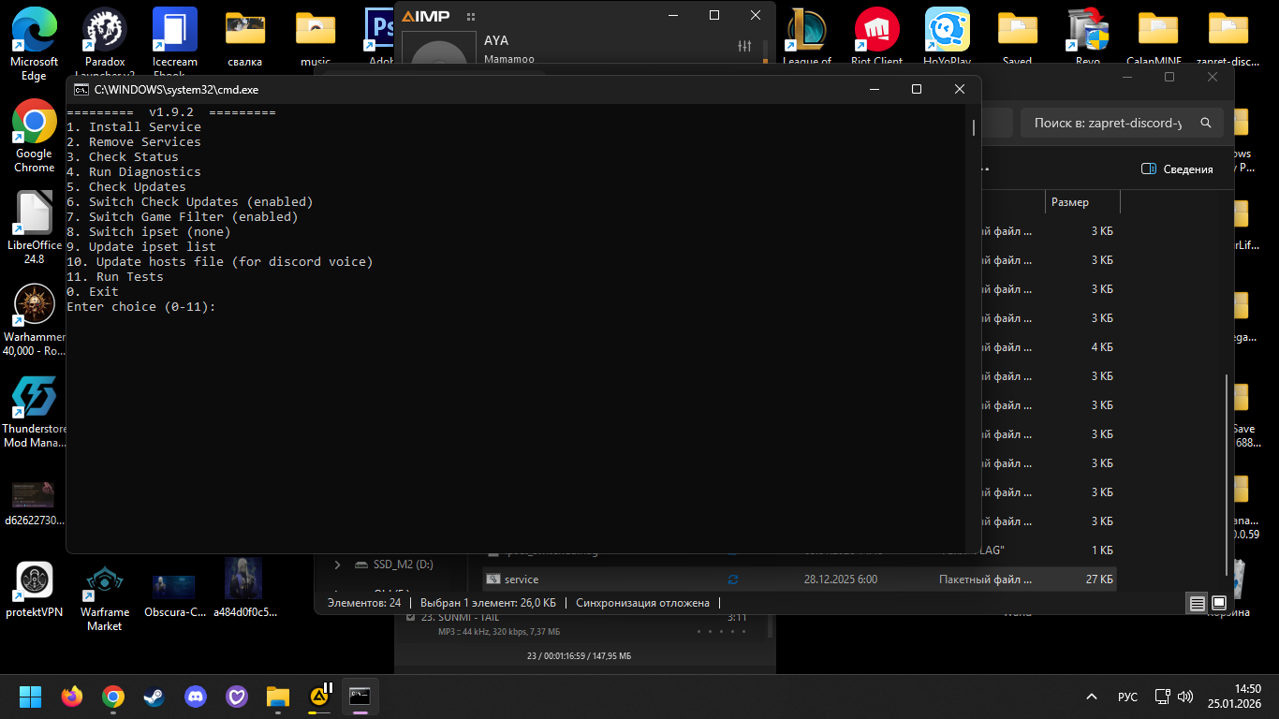Select the service batch file row
This screenshot has width=1279, height=719.
(522, 580)
